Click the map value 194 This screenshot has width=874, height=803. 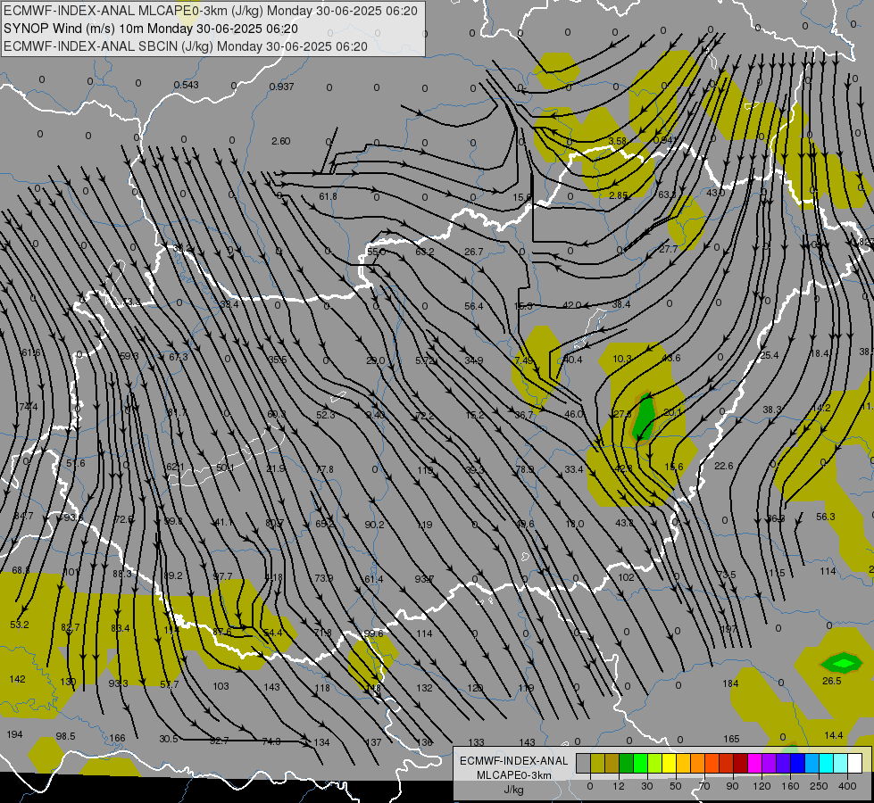[x=14, y=734]
